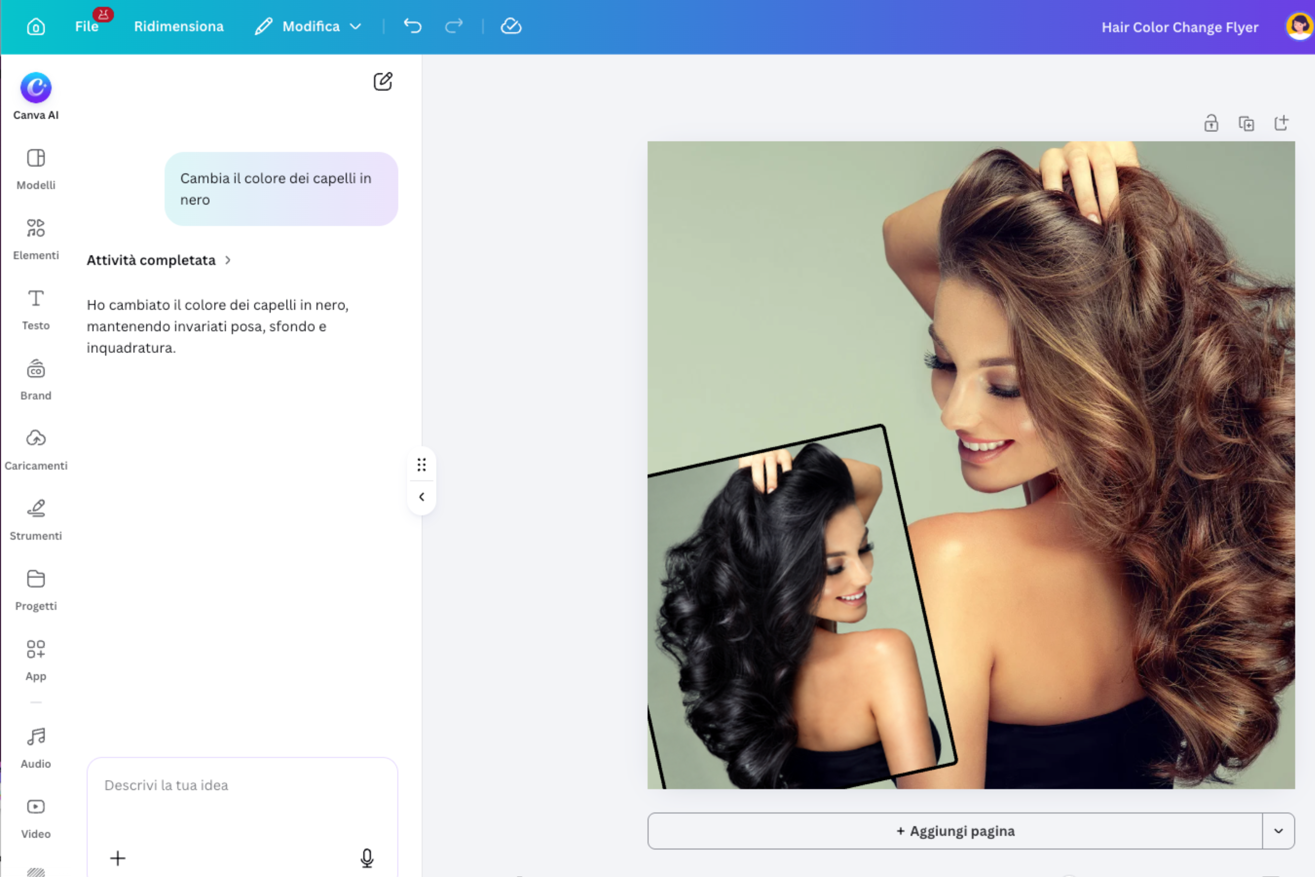Add a new page with the top-right plus icon
Image resolution: width=1315 pixels, height=877 pixels.
tap(1281, 123)
